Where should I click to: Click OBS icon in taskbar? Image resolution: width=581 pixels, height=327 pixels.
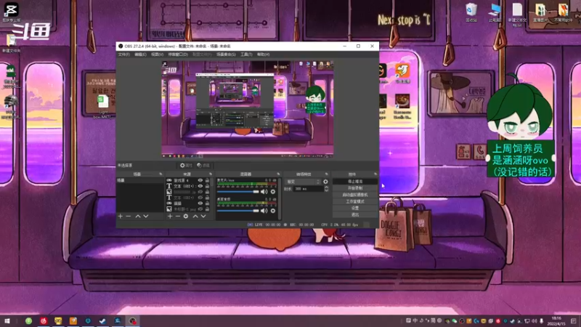point(133,321)
